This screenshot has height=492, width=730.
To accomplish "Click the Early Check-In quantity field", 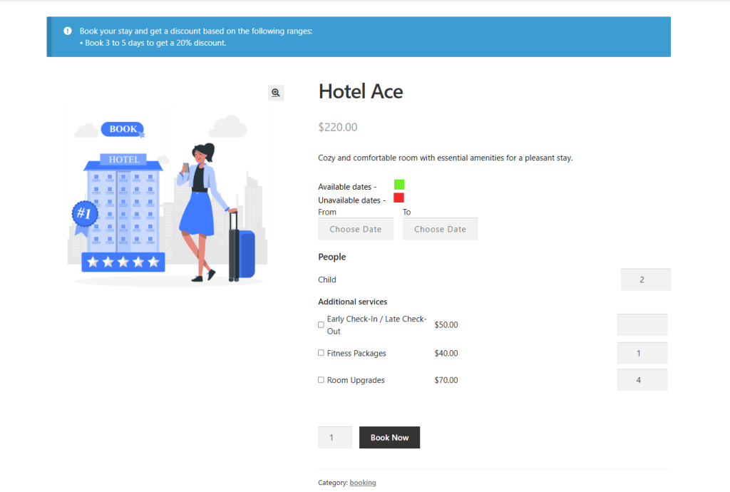I will coord(642,324).
